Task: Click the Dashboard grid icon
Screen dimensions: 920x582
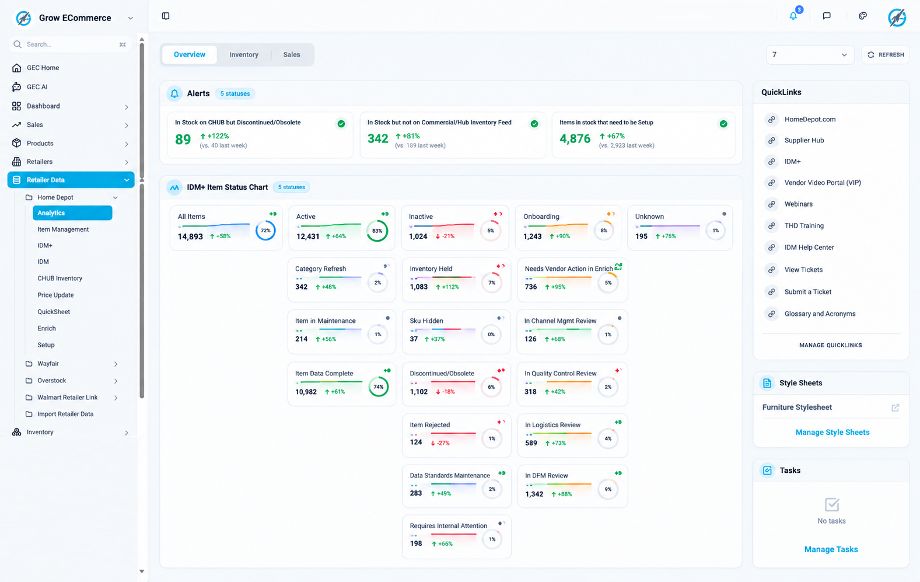Action: pyautogui.click(x=16, y=106)
